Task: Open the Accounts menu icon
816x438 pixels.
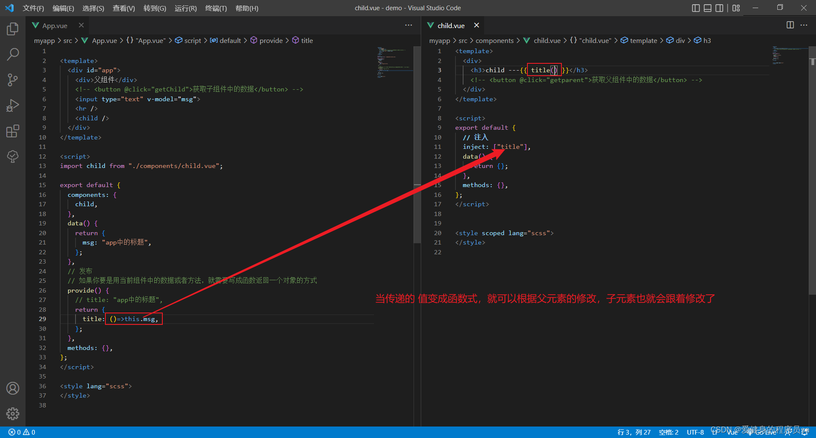Action: [13, 388]
